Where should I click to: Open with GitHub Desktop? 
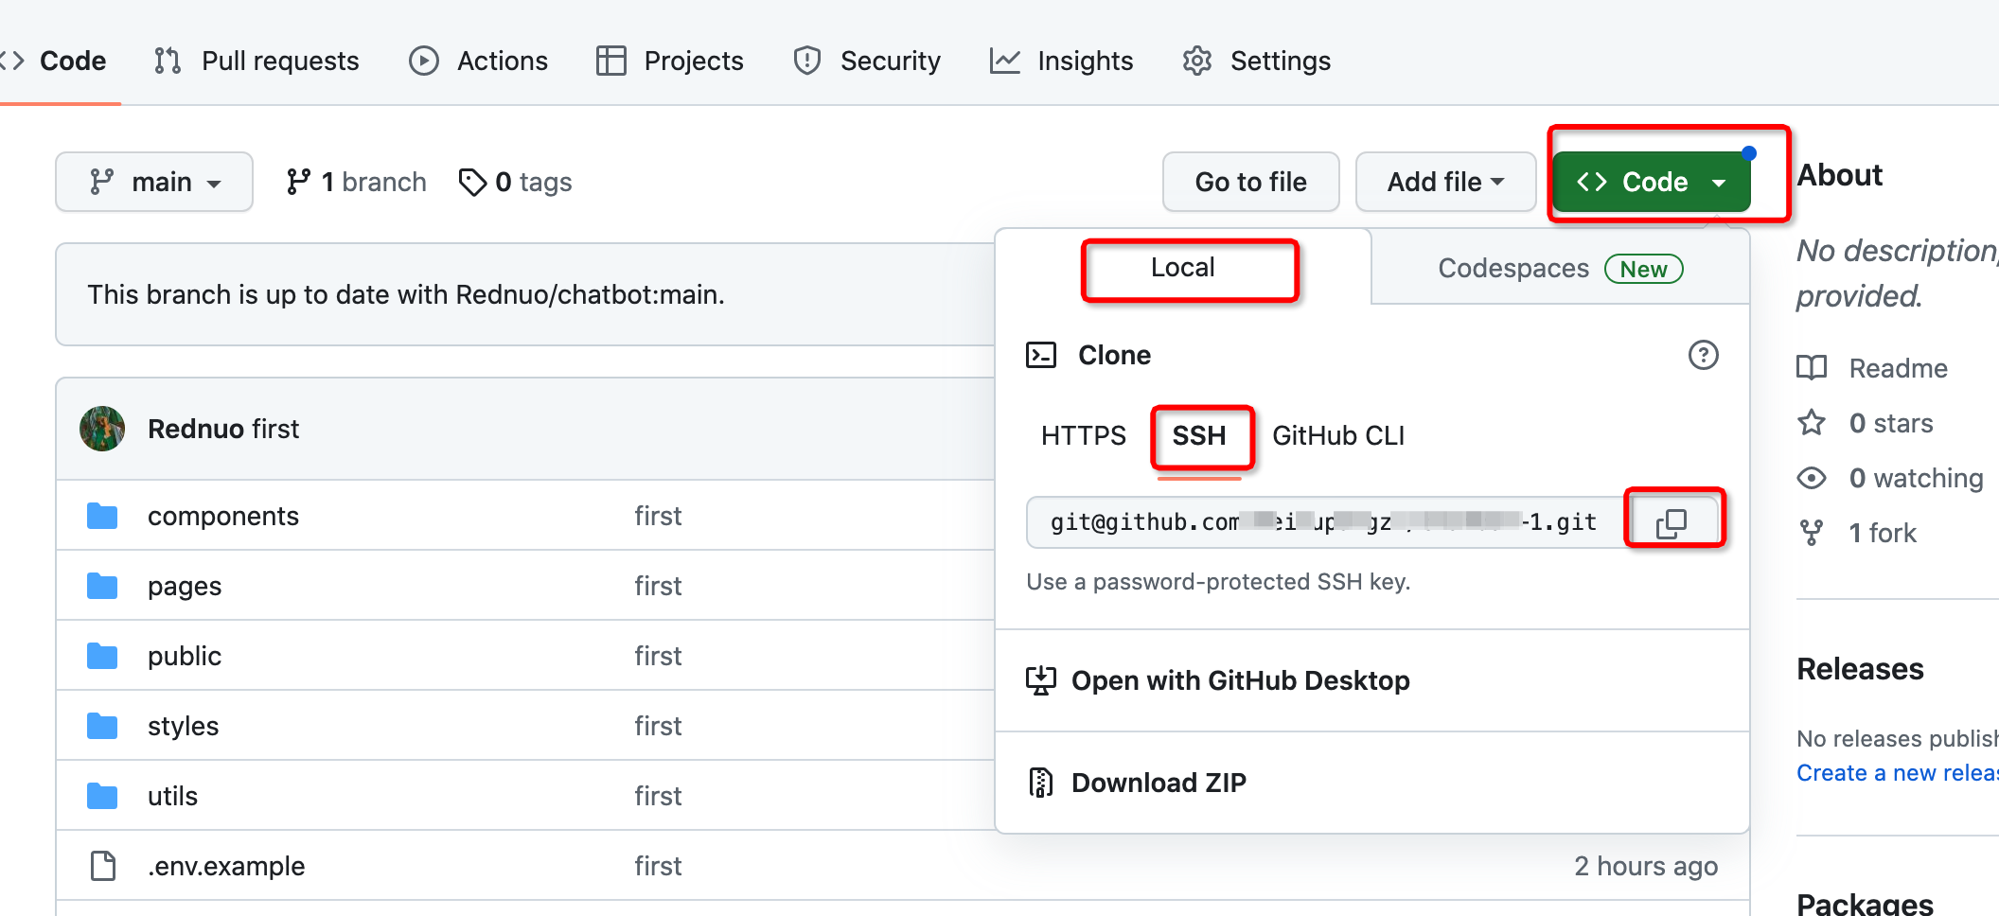coord(1240,680)
